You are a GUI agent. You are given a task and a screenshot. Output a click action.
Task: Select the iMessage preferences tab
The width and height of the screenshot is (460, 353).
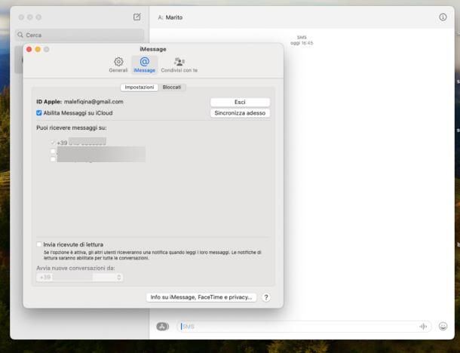click(144, 65)
